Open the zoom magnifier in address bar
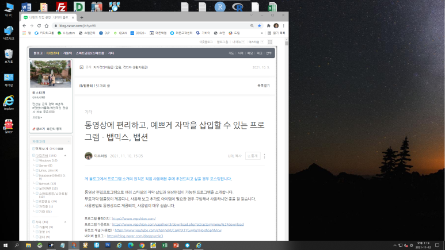This screenshot has height=250, width=445. [x=252, y=26]
